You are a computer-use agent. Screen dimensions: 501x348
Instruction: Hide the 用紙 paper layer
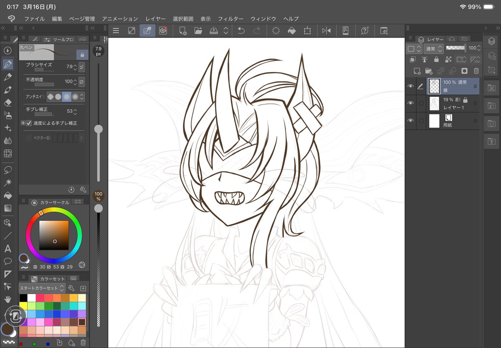pos(410,121)
